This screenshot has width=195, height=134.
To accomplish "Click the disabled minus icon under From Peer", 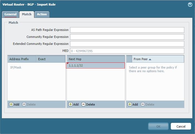I will tap(143, 104).
